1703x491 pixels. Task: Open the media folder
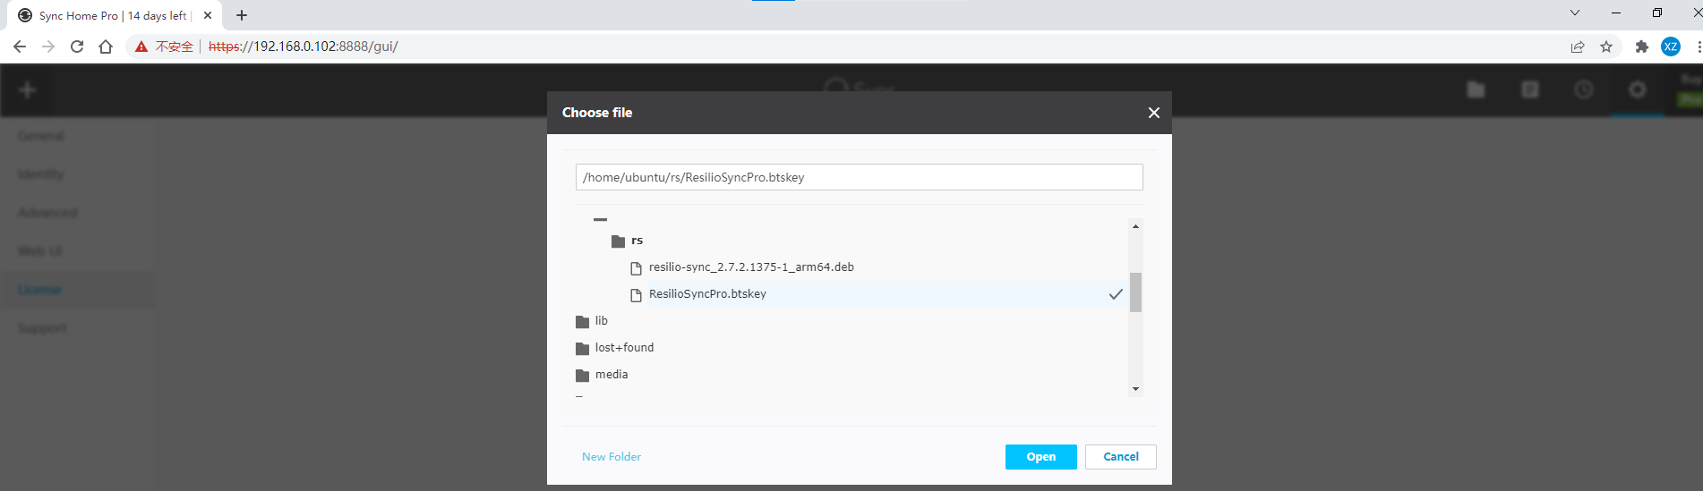pyautogui.click(x=612, y=375)
